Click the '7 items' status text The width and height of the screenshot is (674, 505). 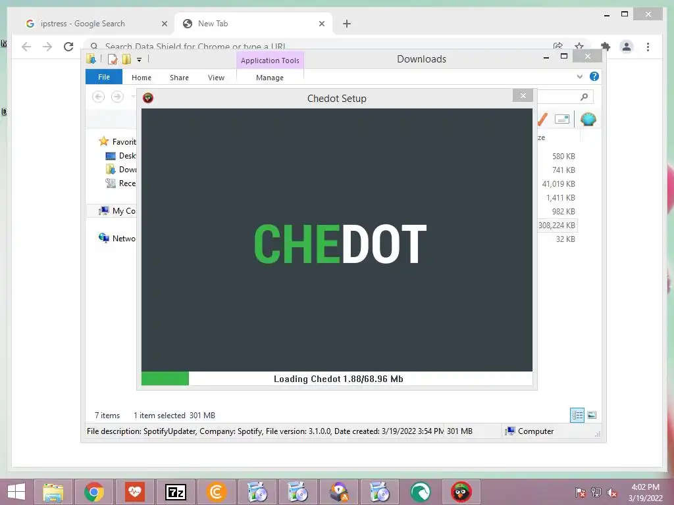coord(107,416)
